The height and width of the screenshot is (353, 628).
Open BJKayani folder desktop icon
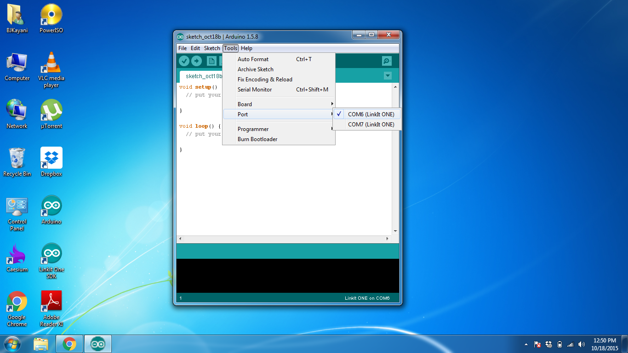(17, 19)
